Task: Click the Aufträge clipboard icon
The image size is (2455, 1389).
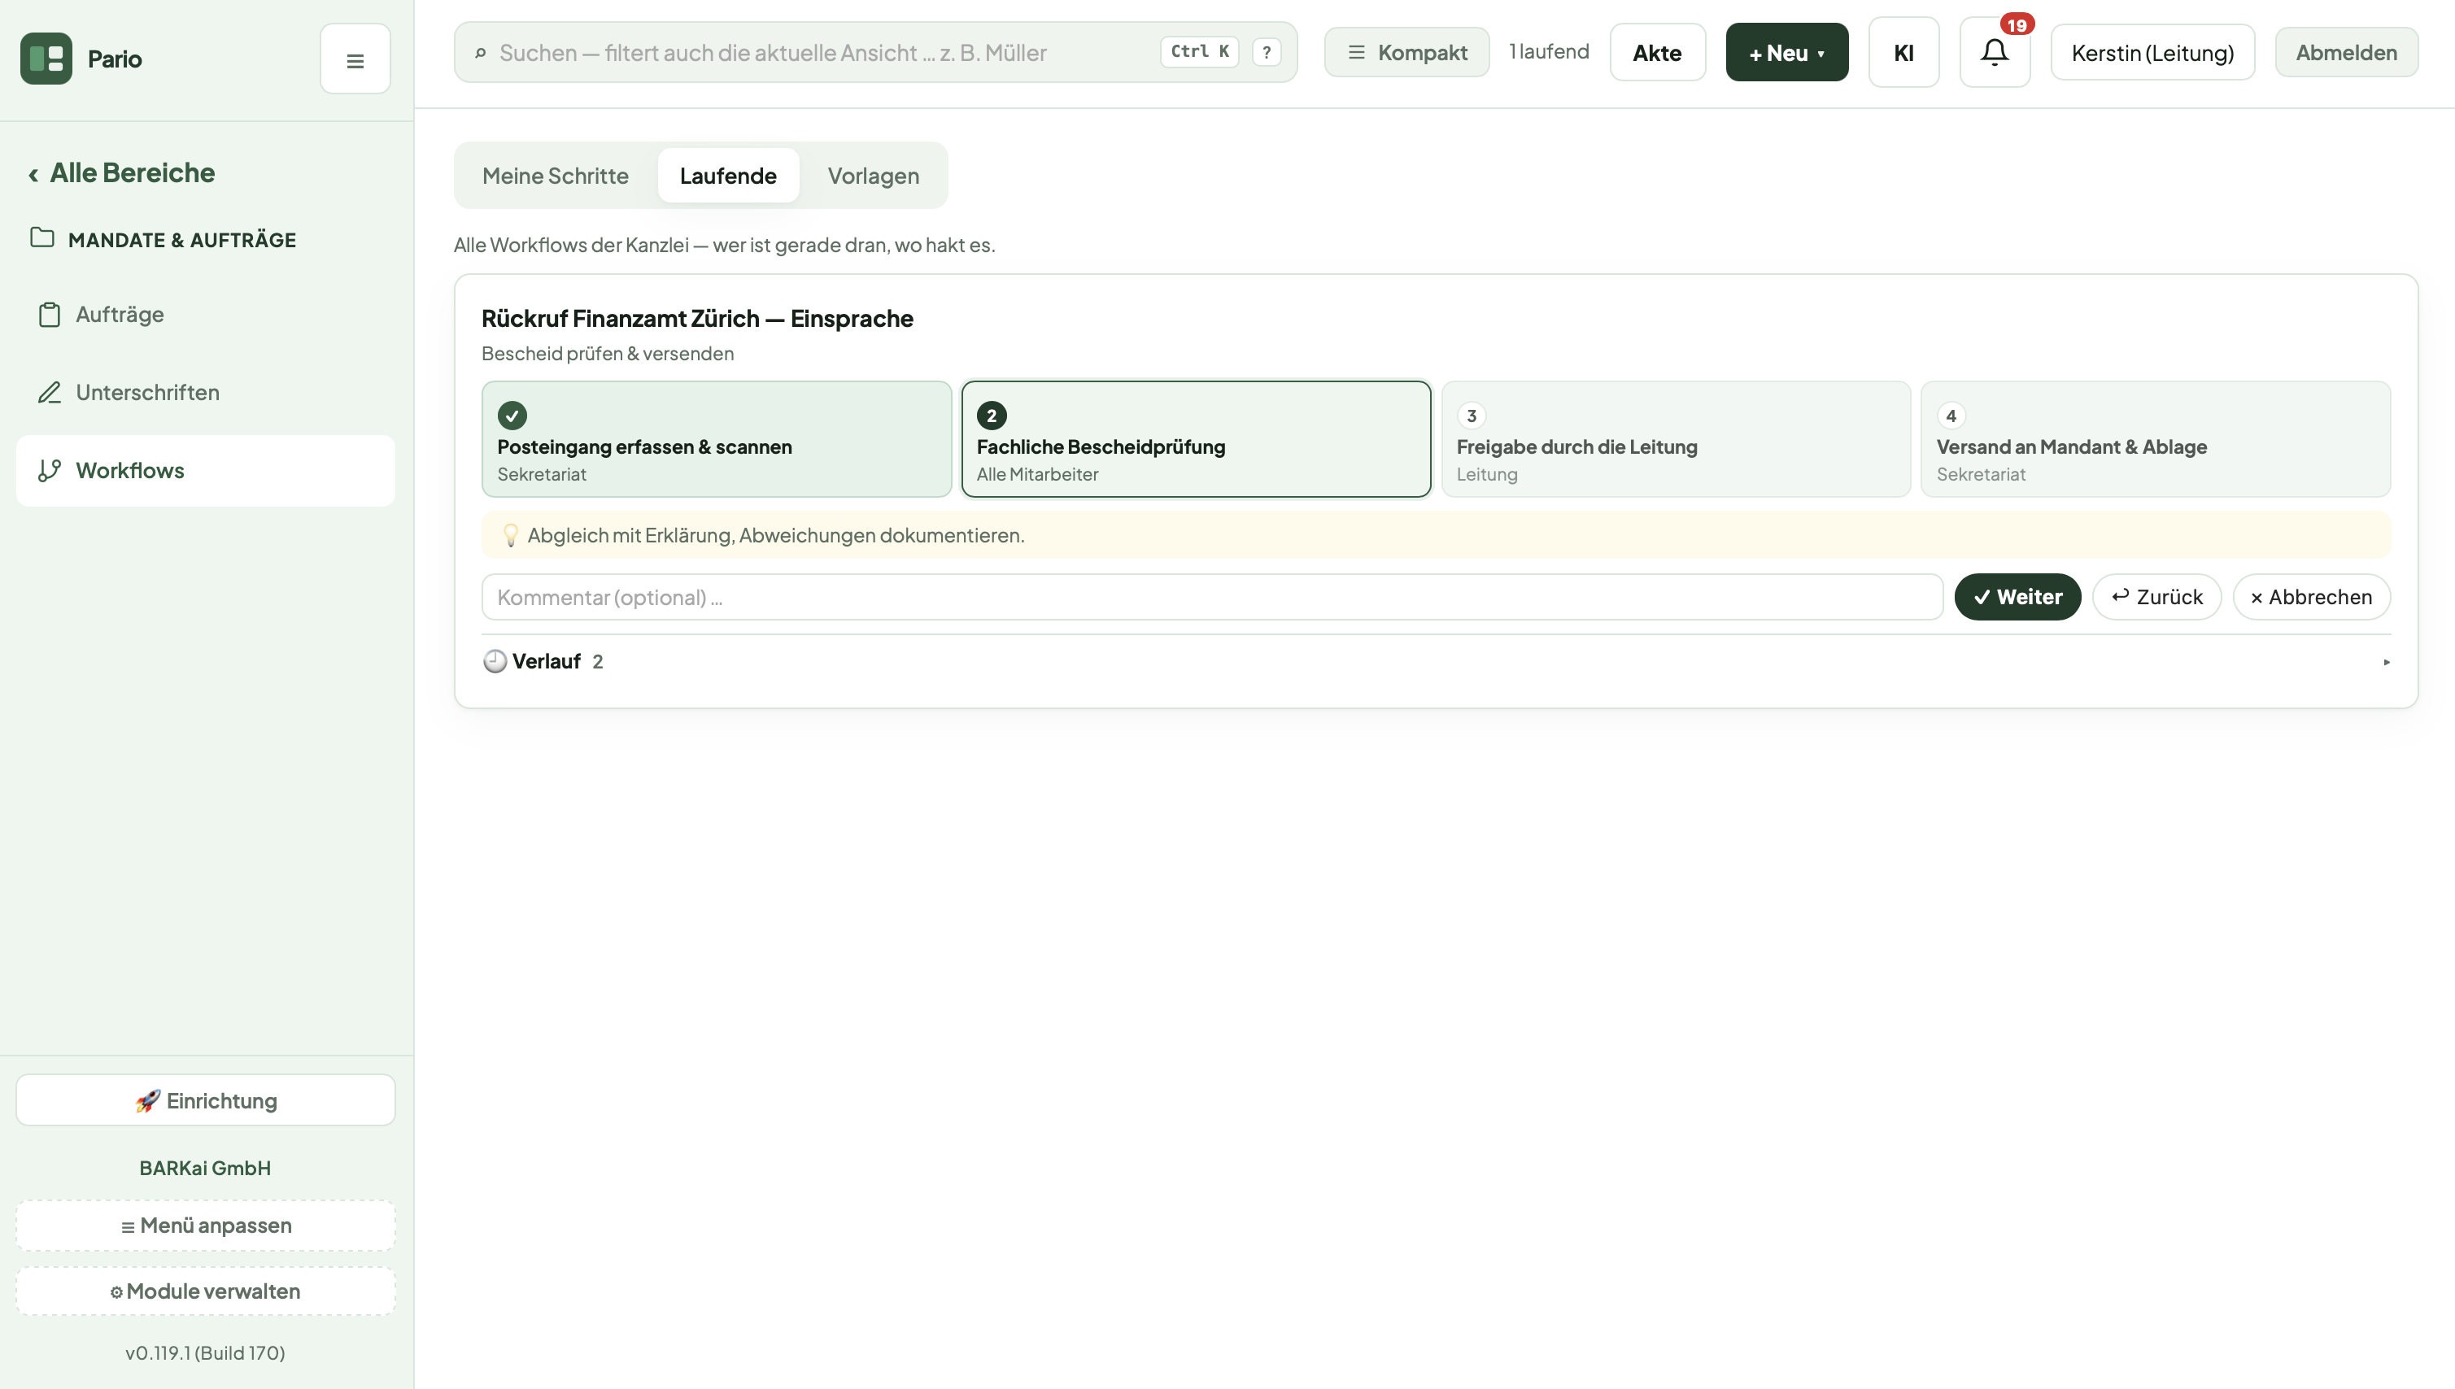Action: pyautogui.click(x=50, y=315)
